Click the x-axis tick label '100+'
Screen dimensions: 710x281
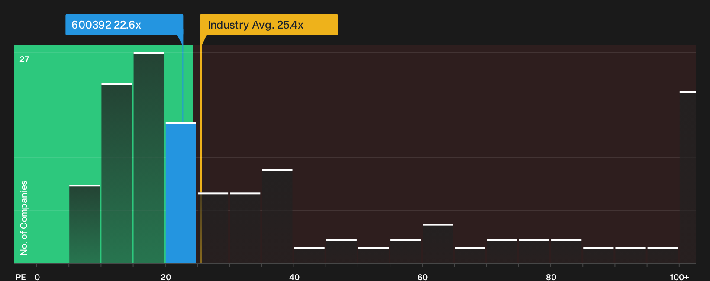(x=679, y=277)
